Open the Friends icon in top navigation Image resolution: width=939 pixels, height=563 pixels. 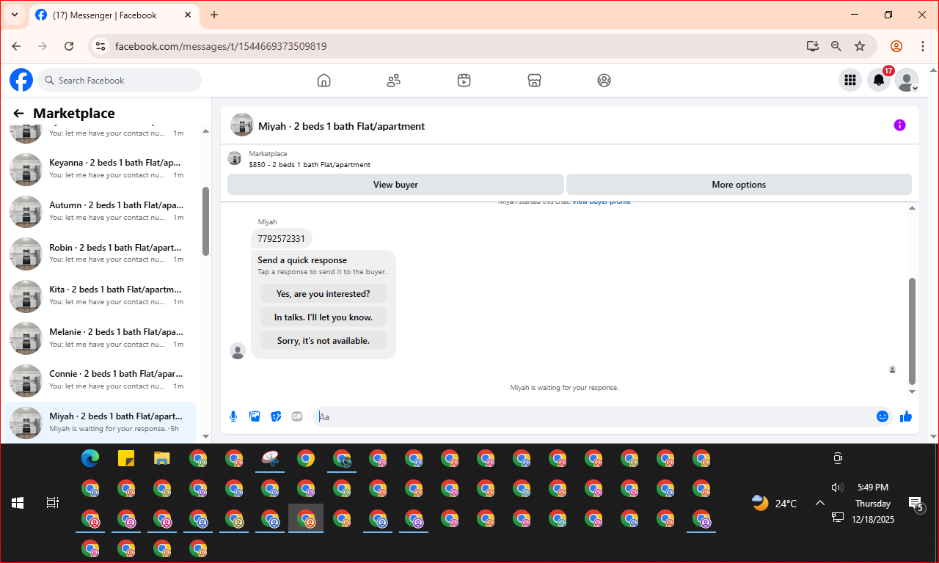[x=394, y=81]
